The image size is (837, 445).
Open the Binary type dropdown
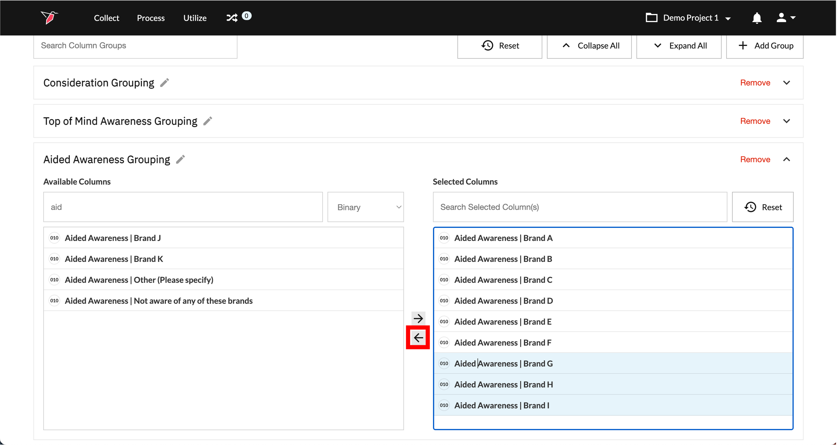point(365,207)
